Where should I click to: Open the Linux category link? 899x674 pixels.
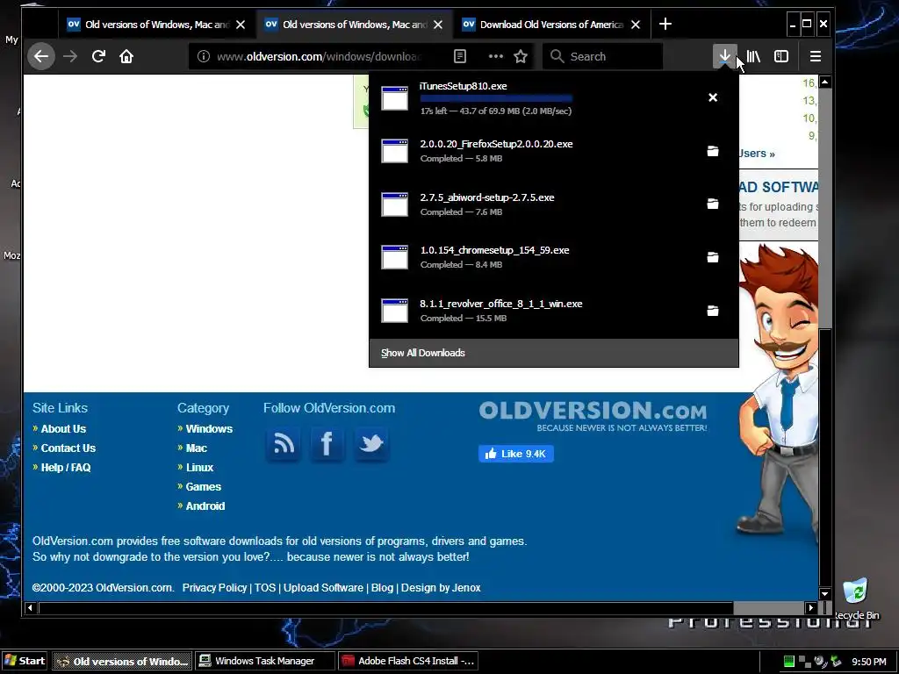point(199,468)
